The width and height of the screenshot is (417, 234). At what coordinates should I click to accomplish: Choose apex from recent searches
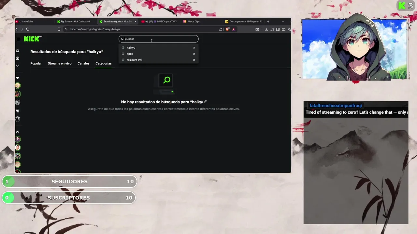pos(159,54)
